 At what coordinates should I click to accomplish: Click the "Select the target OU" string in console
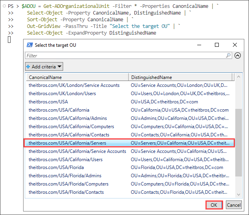tap(140, 26)
